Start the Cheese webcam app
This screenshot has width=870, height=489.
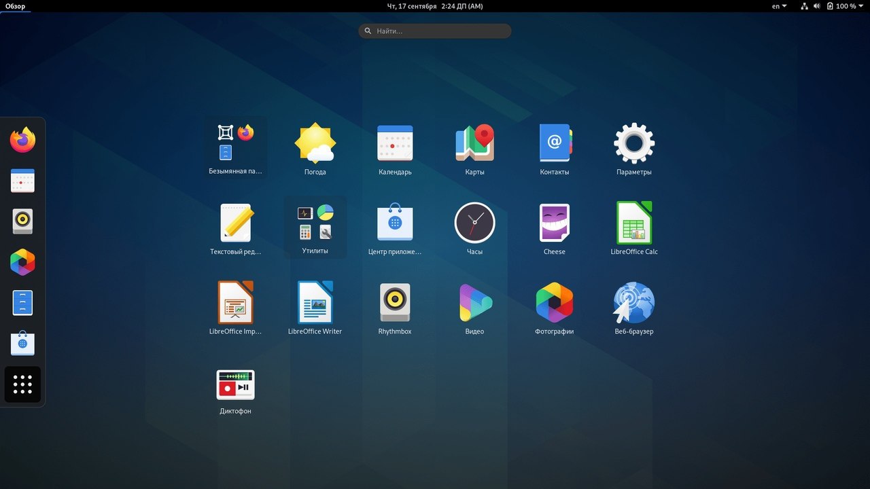[x=554, y=228]
